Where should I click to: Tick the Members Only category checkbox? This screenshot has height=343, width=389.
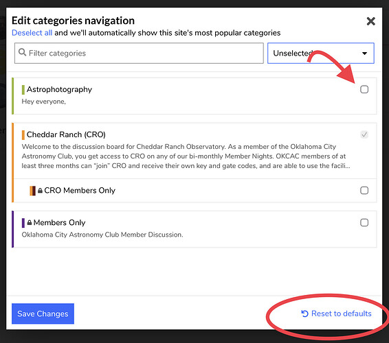coord(364,223)
